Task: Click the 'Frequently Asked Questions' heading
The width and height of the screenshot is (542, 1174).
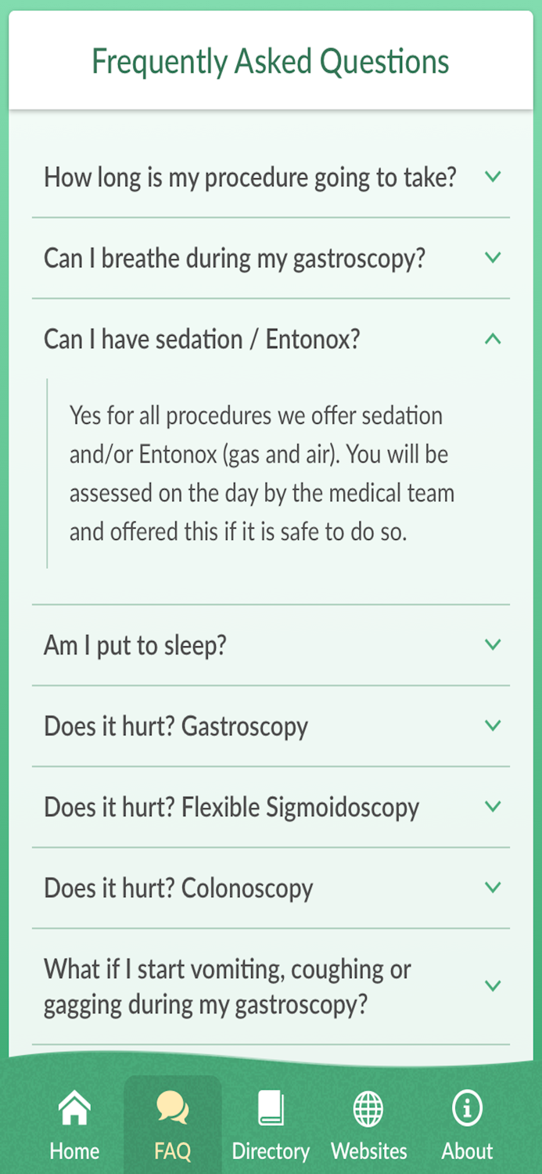Action: 271,60
